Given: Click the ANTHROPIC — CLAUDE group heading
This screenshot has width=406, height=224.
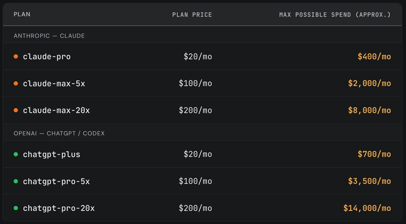Looking at the screenshot, I should click(x=49, y=36).
